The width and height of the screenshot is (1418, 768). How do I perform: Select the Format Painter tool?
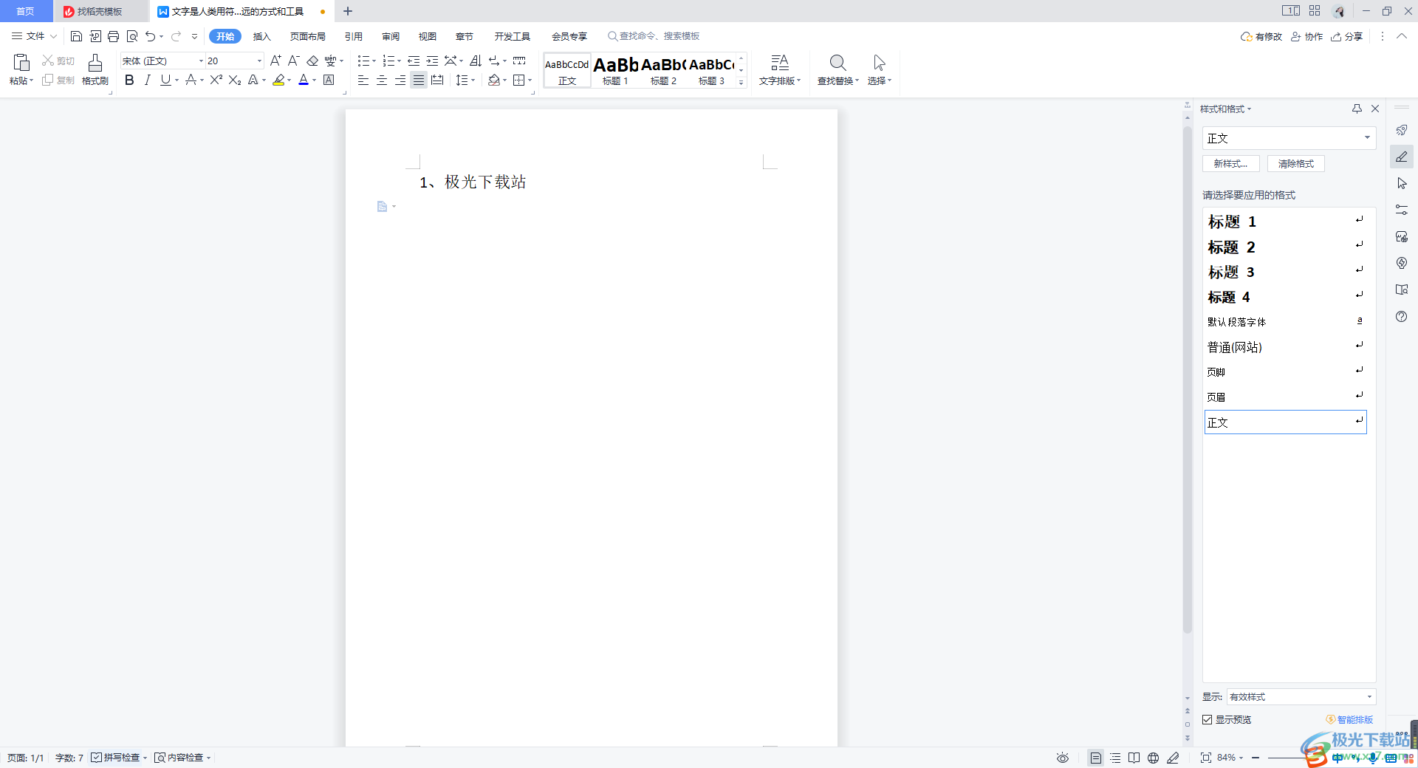coord(95,69)
